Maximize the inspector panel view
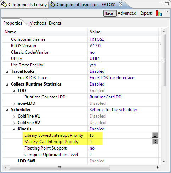Image resolution: width=171 pixels, height=173 pixels. (167, 4)
